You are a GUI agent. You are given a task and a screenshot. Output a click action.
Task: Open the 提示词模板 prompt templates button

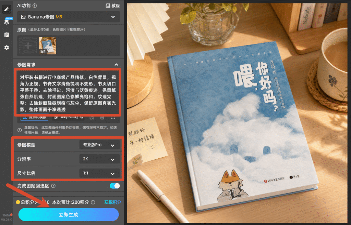(35, 117)
